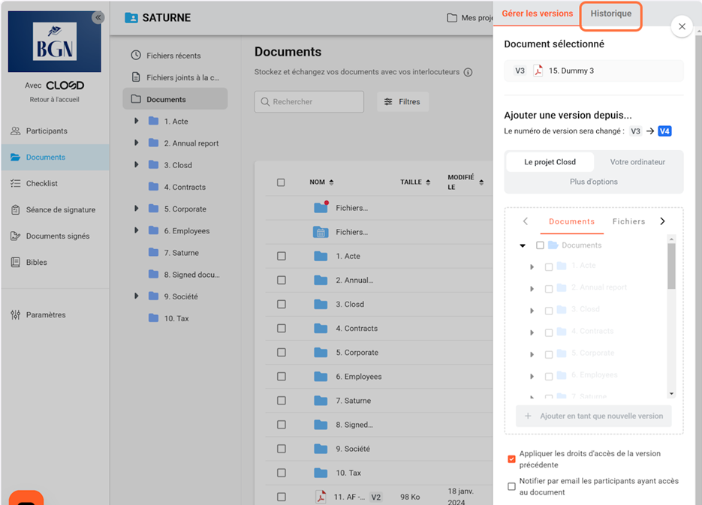Close the version management panel

pyautogui.click(x=682, y=27)
